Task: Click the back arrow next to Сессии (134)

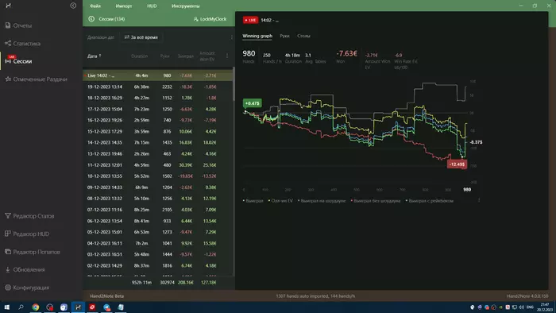Action: (91, 19)
